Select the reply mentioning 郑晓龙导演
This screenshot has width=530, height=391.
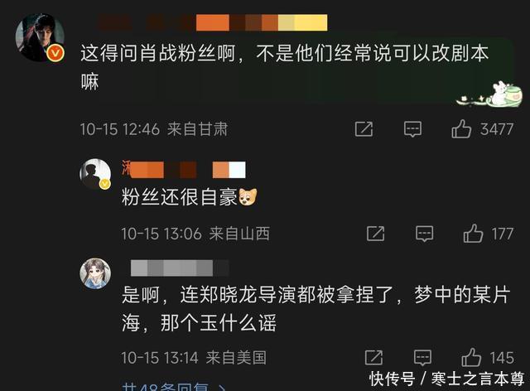pos(316,308)
